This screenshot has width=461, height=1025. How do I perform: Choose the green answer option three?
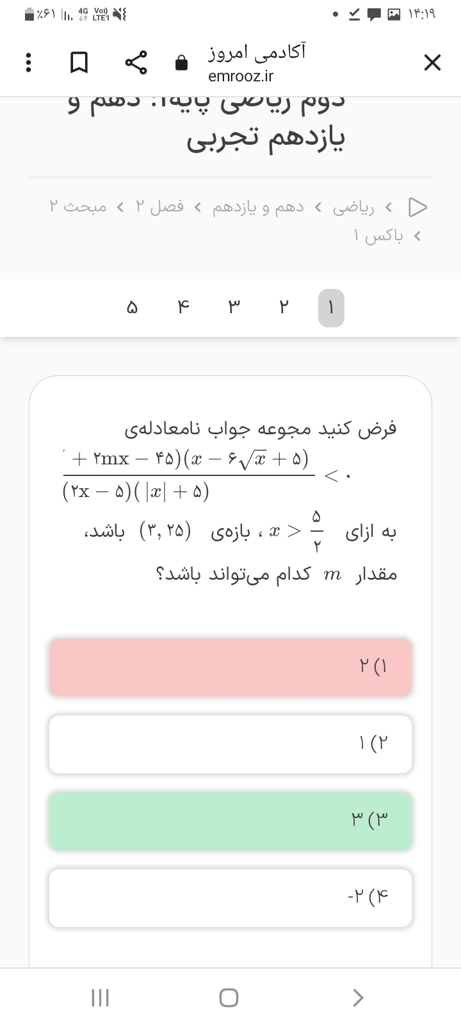(230, 821)
